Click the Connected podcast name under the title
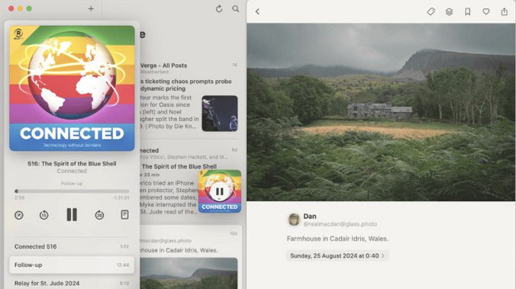The height and width of the screenshot is (289, 516). [x=72, y=171]
